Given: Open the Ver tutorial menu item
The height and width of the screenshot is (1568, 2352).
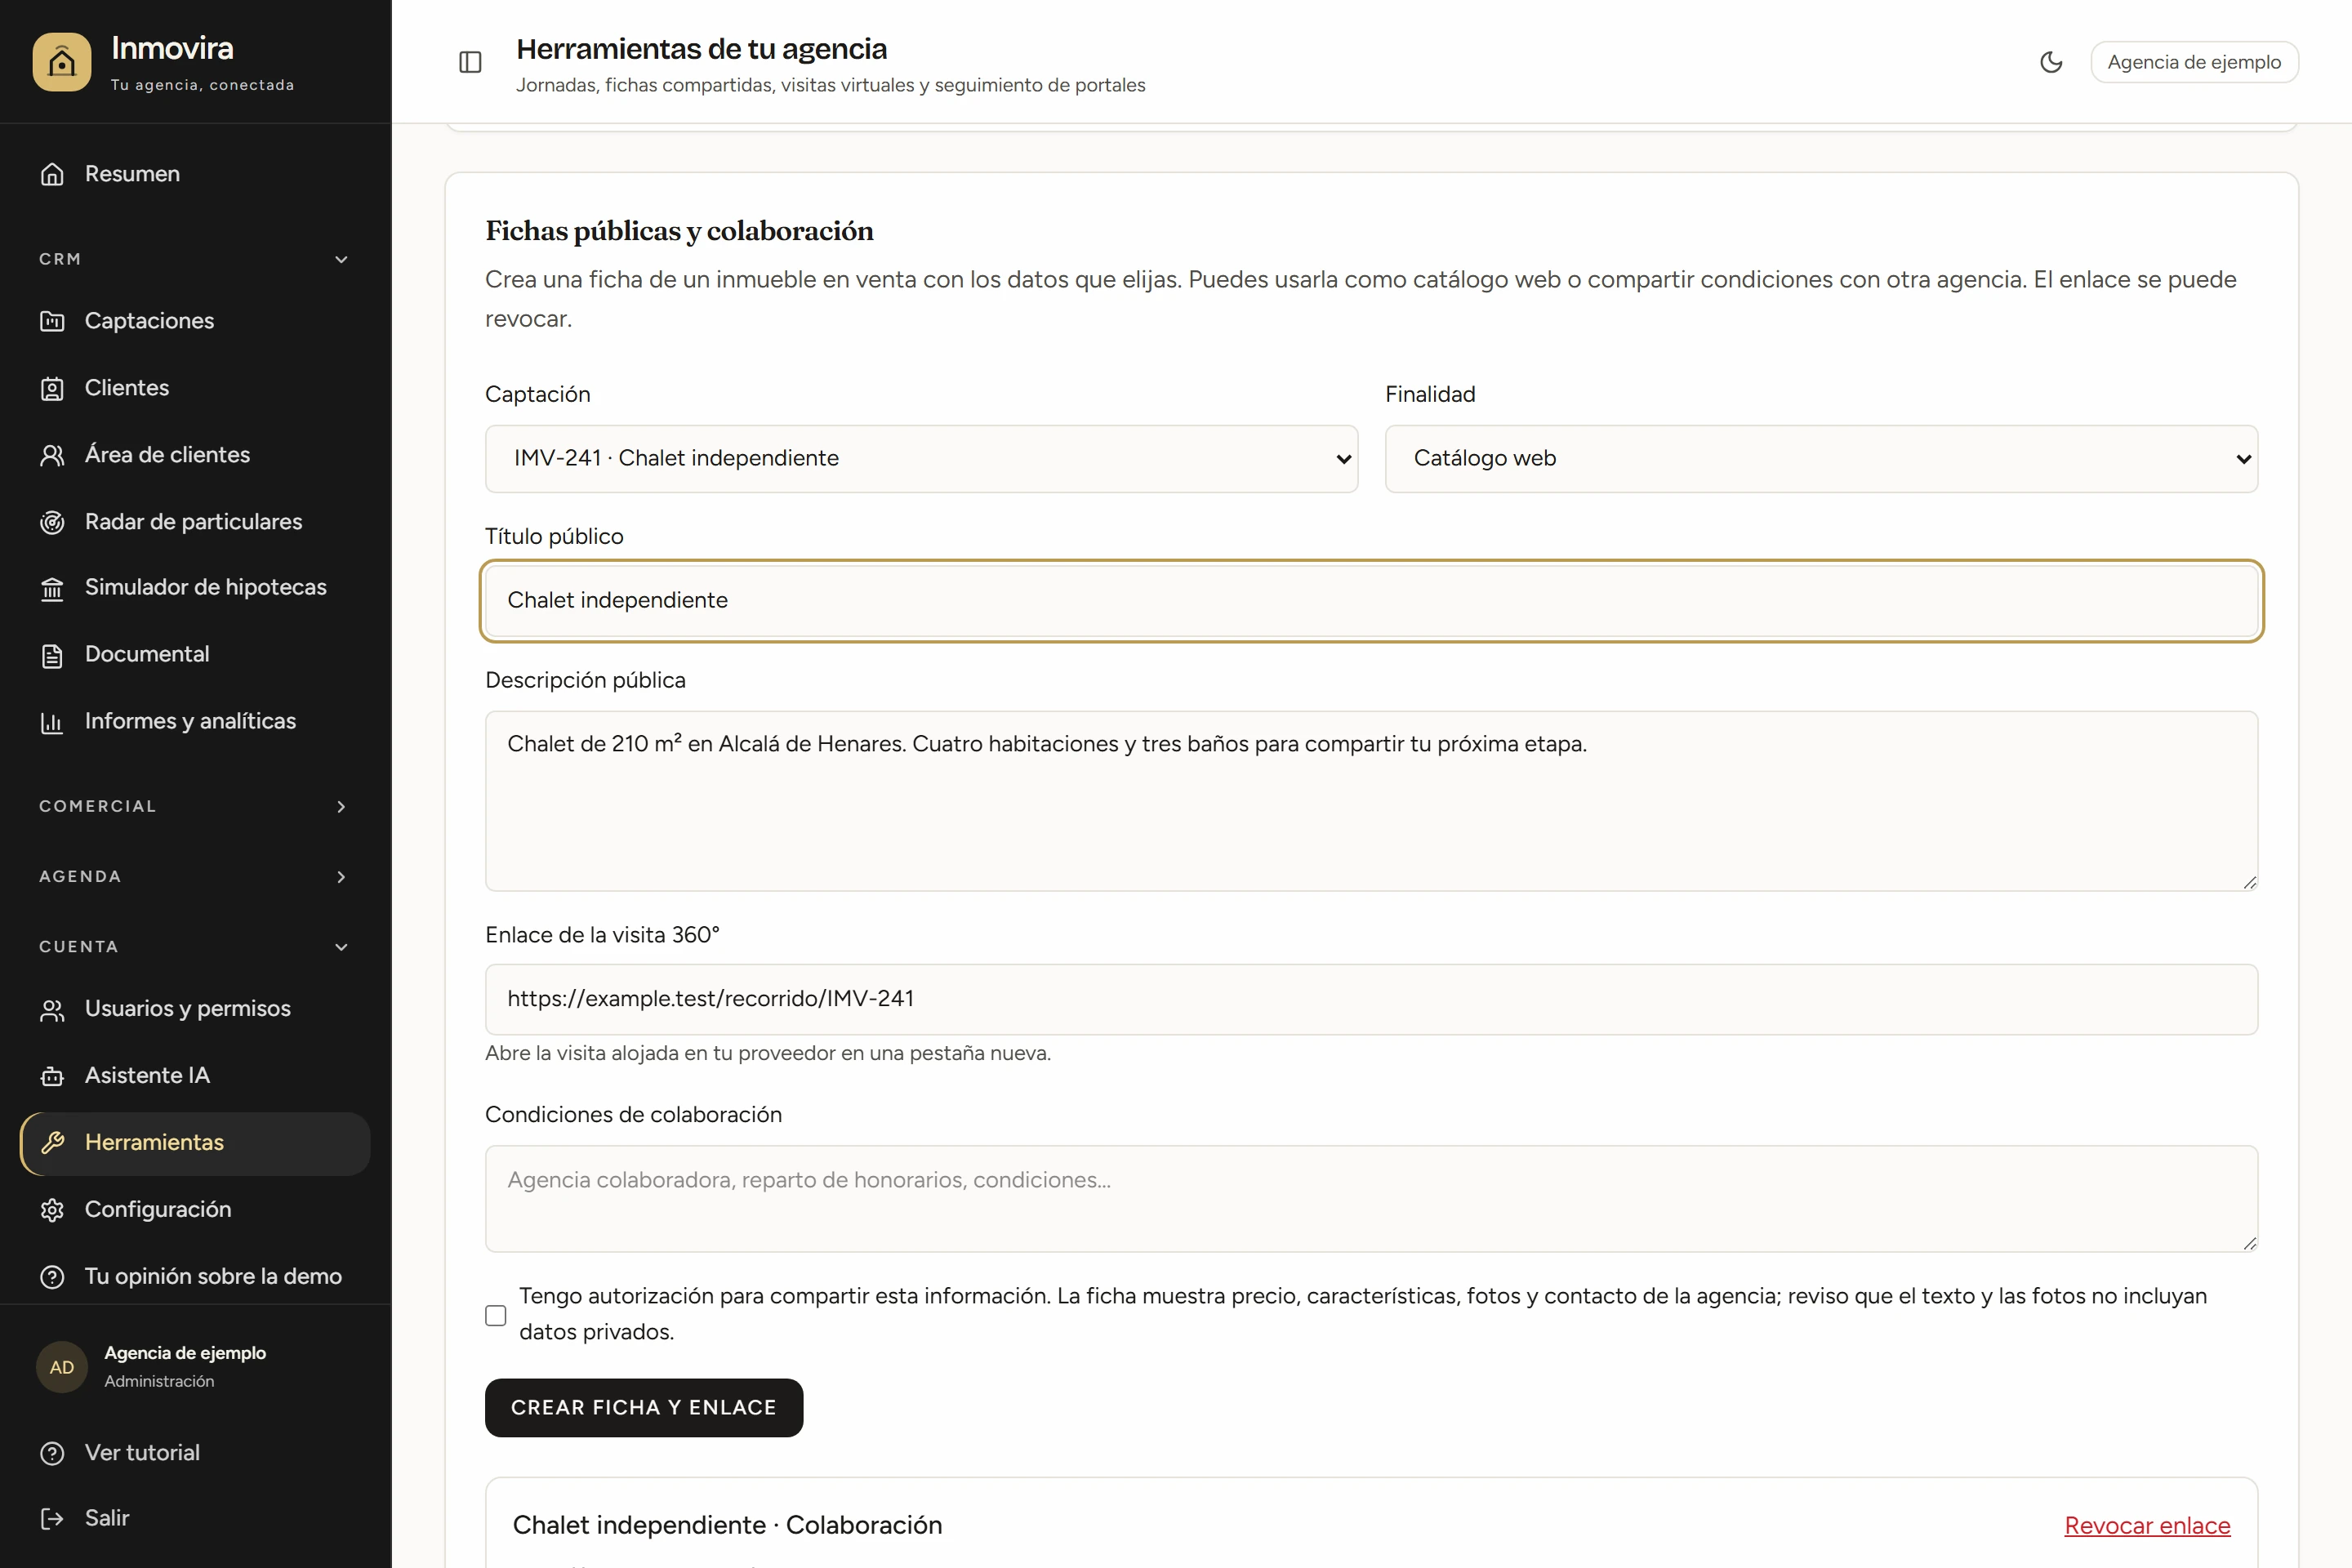Looking at the screenshot, I should point(194,1452).
